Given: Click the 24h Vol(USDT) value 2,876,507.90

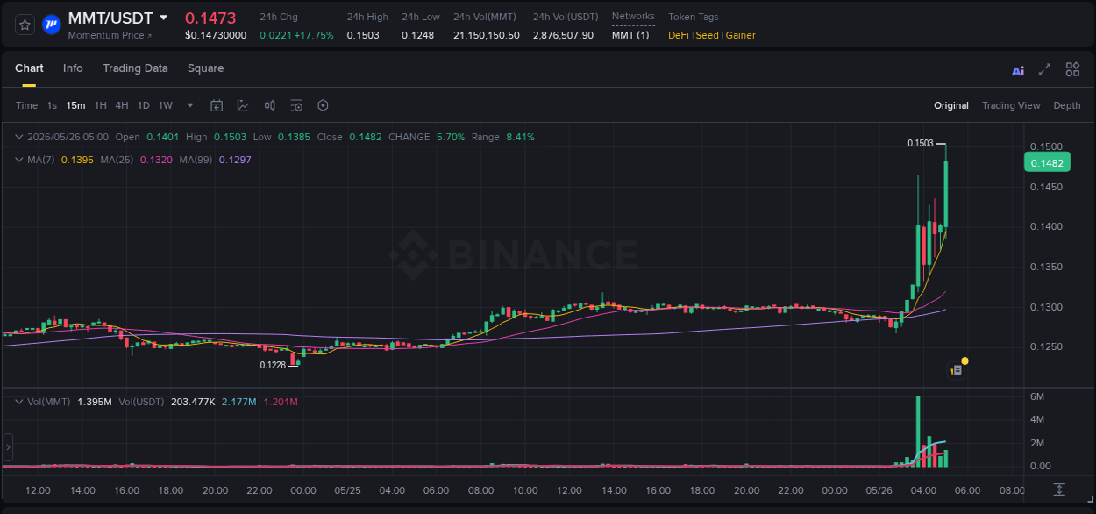Looking at the screenshot, I should click(563, 35).
